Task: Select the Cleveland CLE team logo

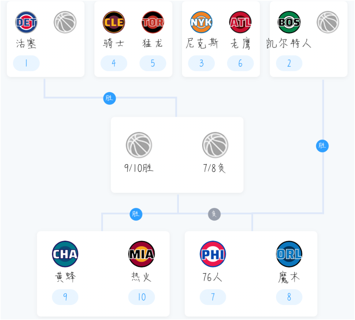Action: pos(114,22)
